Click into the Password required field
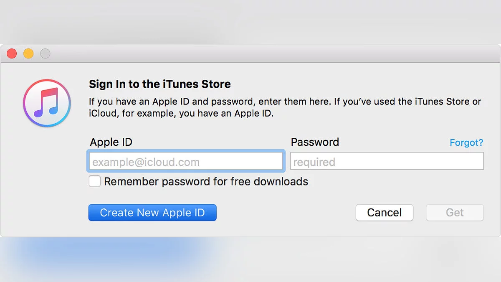 point(387,162)
